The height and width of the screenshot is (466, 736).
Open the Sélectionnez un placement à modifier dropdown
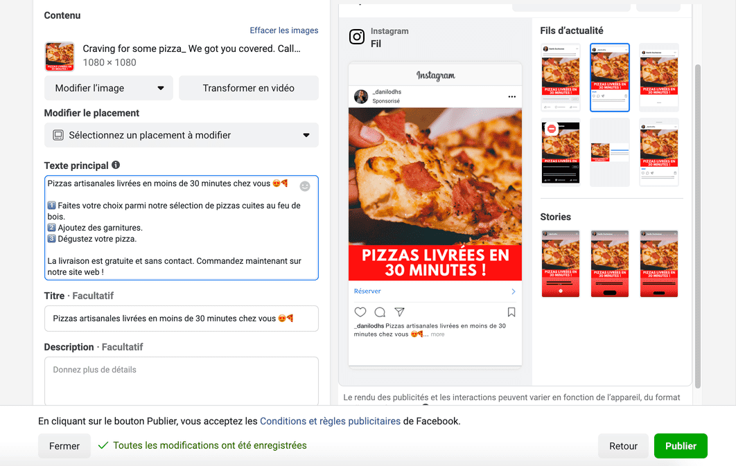(x=181, y=135)
